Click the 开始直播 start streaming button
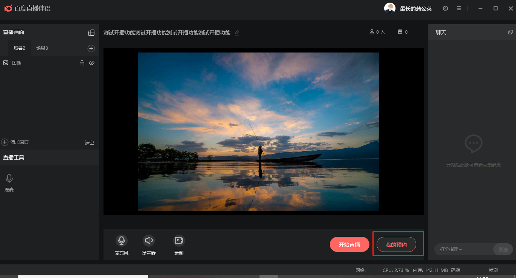The width and height of the screenshot is (516, 278). 349,244
